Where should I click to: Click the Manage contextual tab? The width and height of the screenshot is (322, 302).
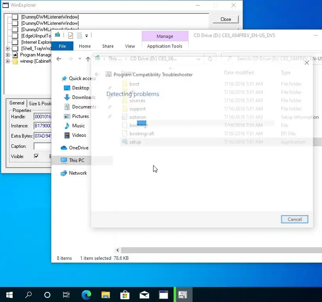165,36
